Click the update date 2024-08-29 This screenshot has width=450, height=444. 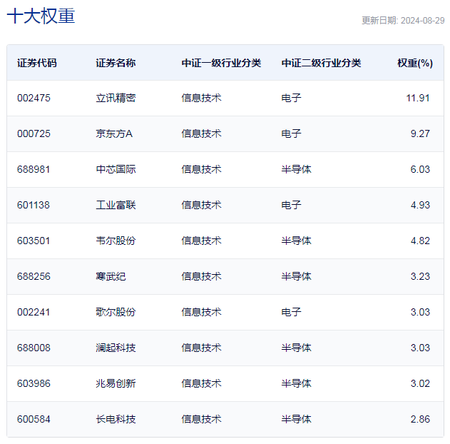pyautogui.click(x=422, y=21)
